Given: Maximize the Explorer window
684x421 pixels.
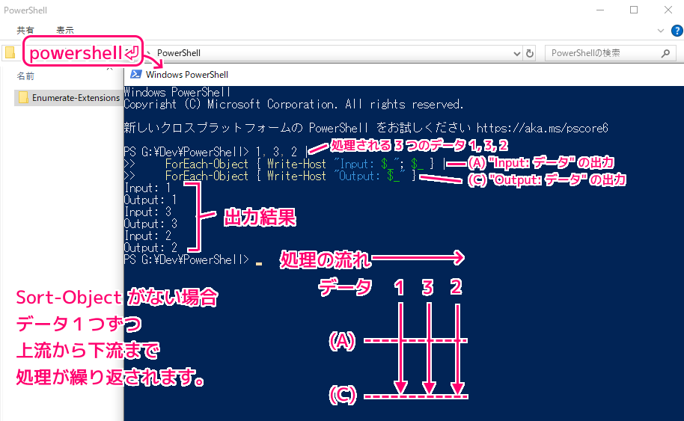Looking at the screenshot, I should click(x=634, y=10).
